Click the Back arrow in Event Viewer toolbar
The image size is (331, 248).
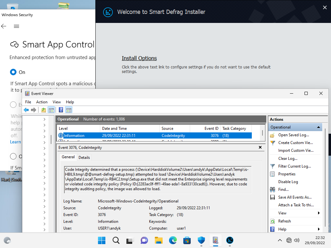click(x=26, y=110)
